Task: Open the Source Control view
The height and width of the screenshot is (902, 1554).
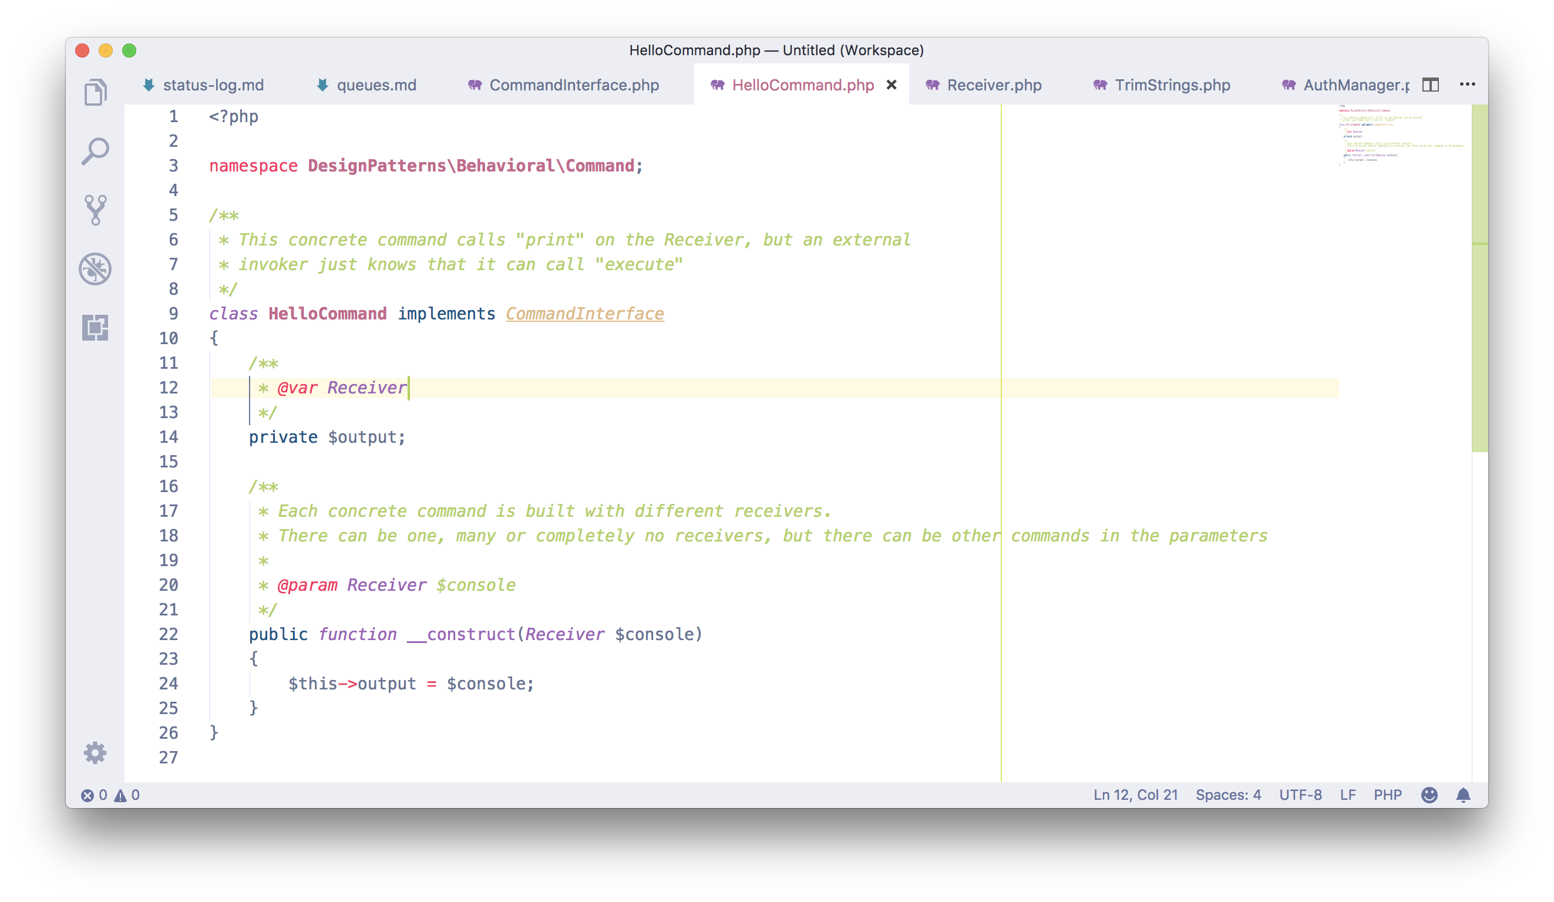Action: pyautogui.click(x=95, y=210)
